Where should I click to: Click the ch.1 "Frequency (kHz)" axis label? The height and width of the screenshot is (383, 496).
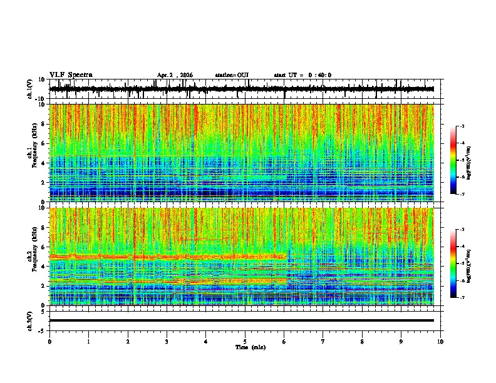click(34, 146)
